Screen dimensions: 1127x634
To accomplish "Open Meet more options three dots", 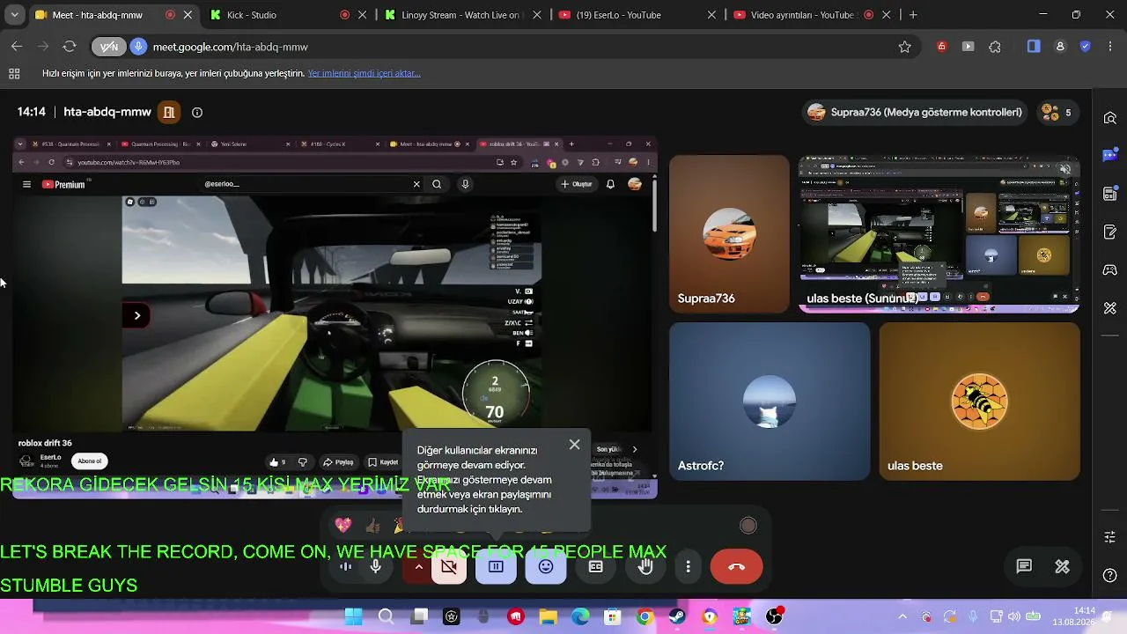I will (x=689, y=567).
